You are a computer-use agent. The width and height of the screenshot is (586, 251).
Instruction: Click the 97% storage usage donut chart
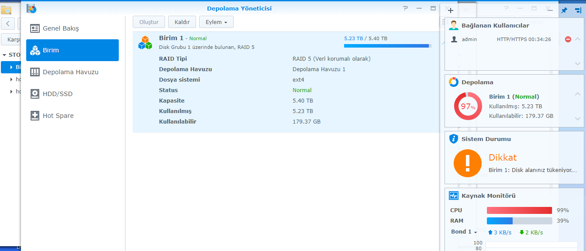click(x=467, y=107)
